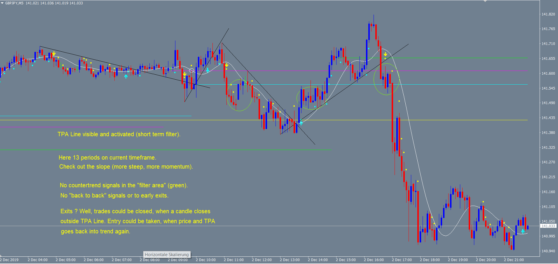Pick the yellow down arrow near 09:15
Screen dimensions: 558x264
(184, 74)
